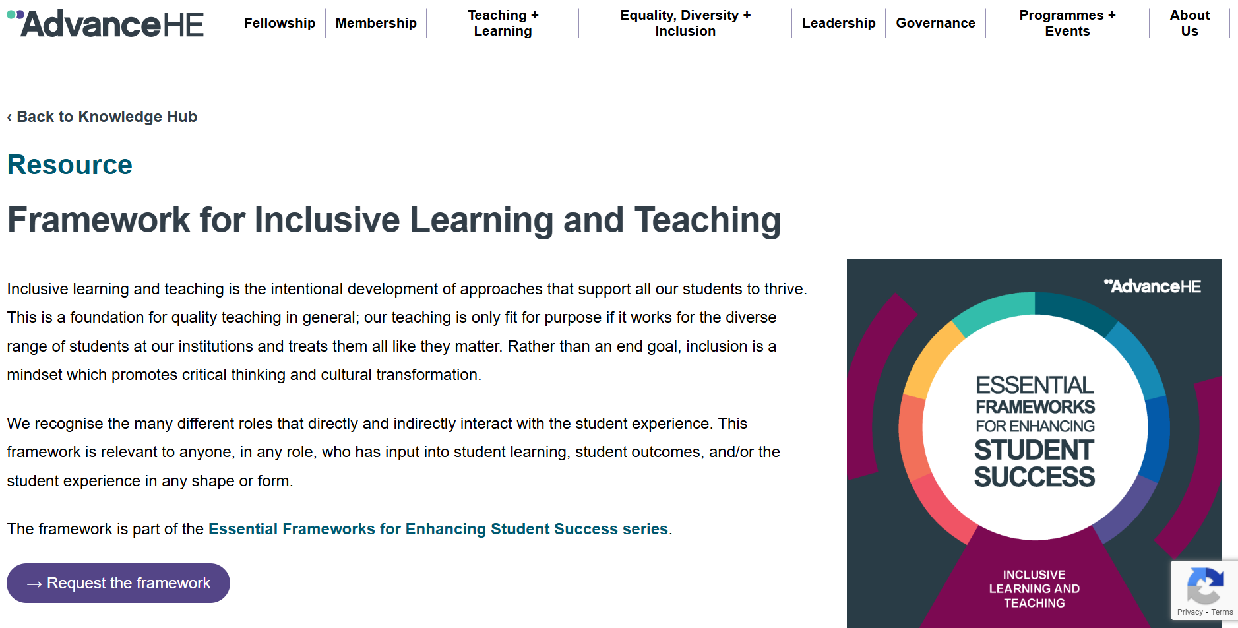Open the About Us menu

[x=1190, y=23]
